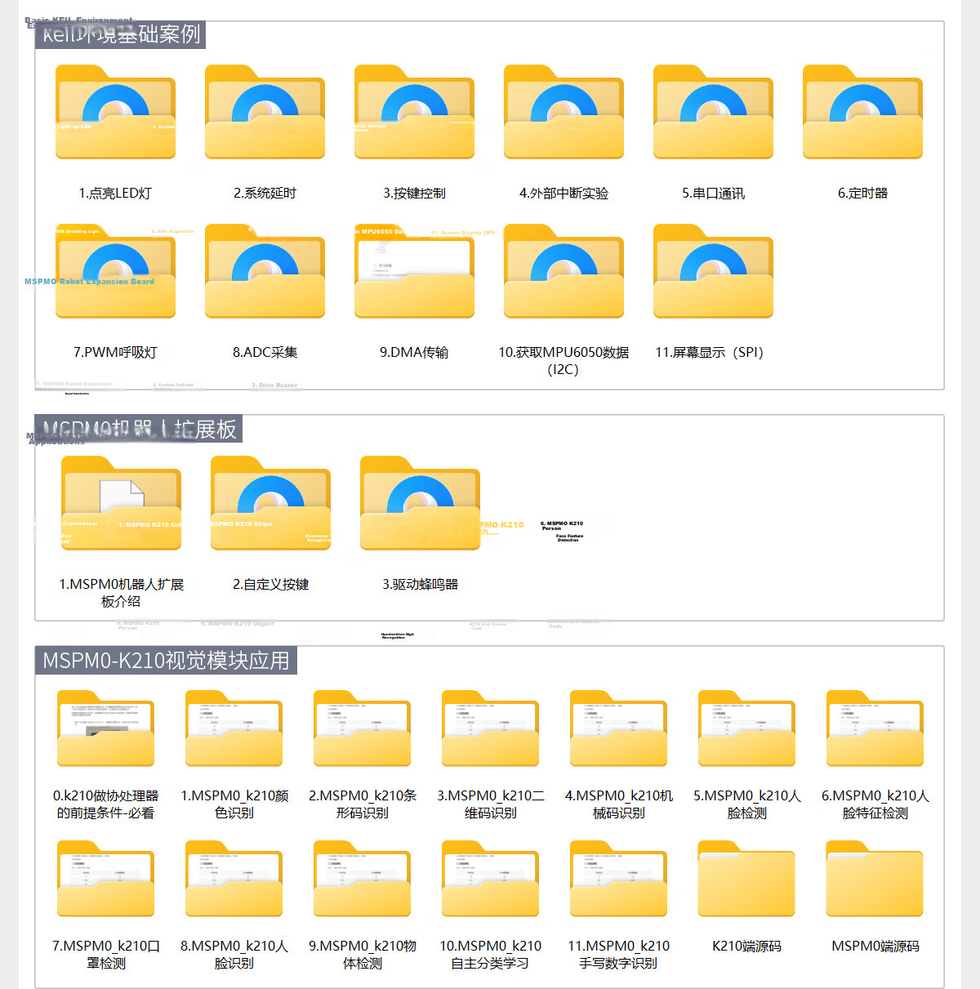
Task: Open the 10.获取MPU6050数据 folder icon
Action: (x=563, y=272)
